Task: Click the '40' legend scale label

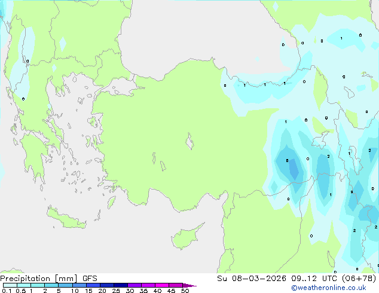Action: tap(157, 291)
